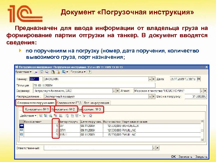
Task: Click the Танкер code field 337
Action: (36, 79)
